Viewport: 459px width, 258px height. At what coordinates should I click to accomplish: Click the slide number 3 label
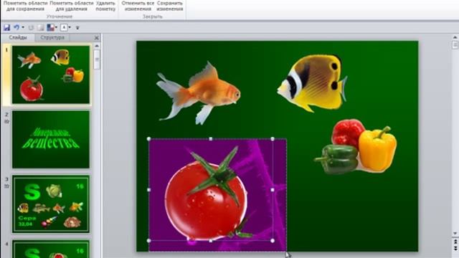pos(6,179)
